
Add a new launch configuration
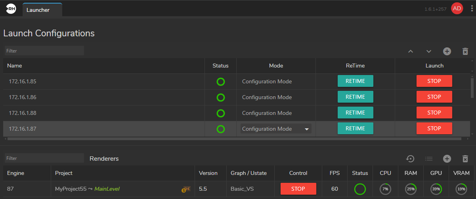[447, 51]
